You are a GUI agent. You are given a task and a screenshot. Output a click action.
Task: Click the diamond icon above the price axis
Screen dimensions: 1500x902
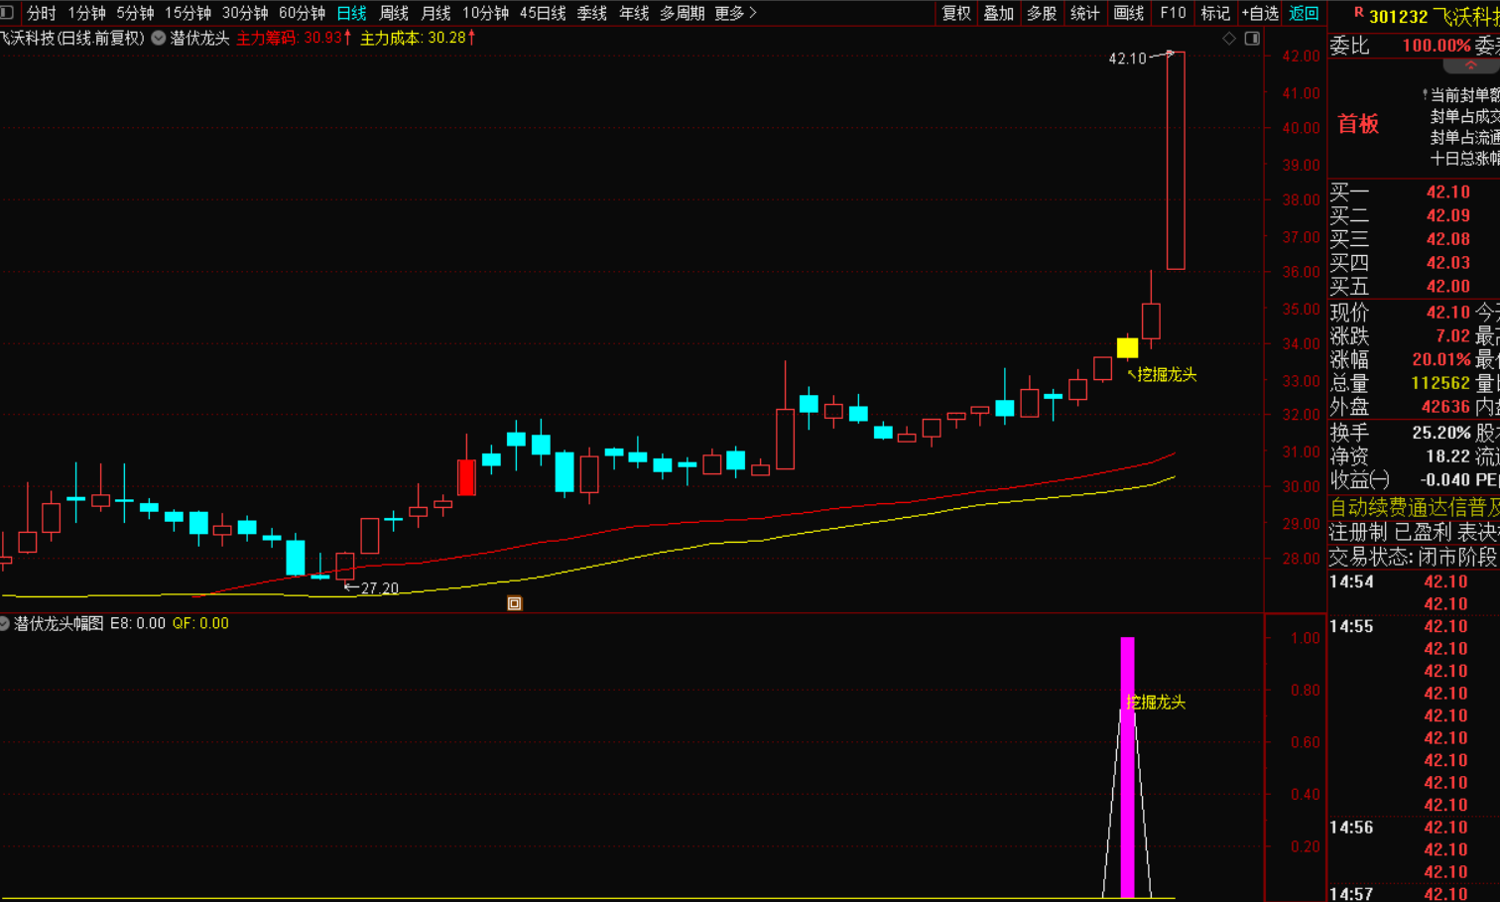pyautogui.click(x=1229, y=39)
